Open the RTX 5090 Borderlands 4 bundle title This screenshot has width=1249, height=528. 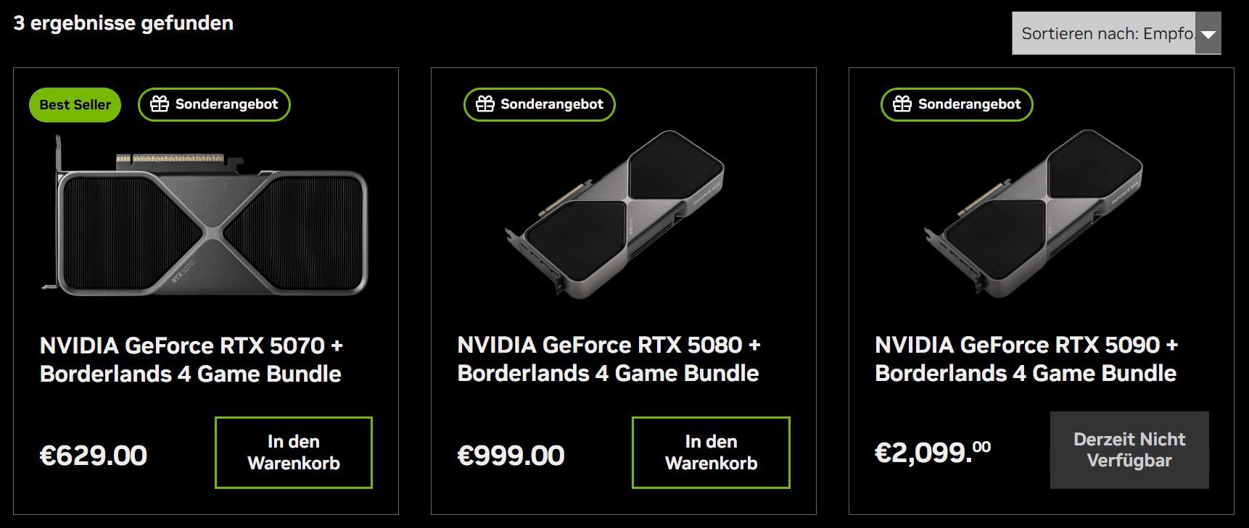(x=1026, y=359)
